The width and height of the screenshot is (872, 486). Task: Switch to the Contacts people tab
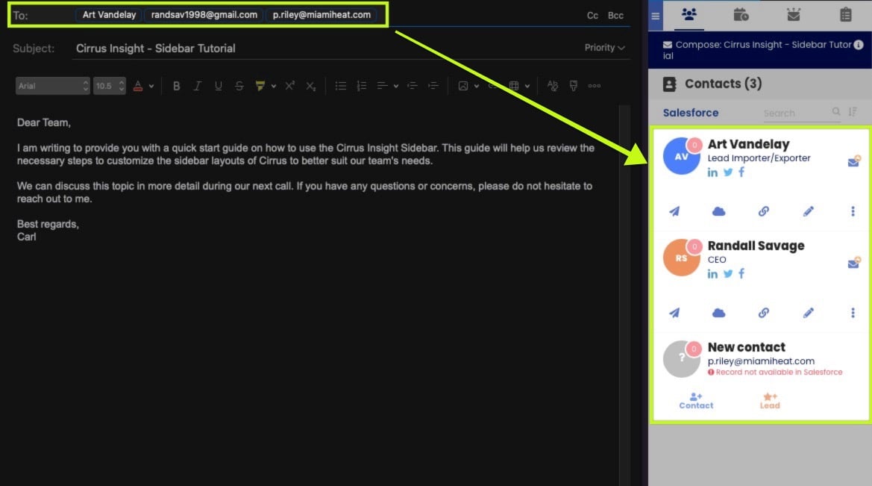pos(689,14)
